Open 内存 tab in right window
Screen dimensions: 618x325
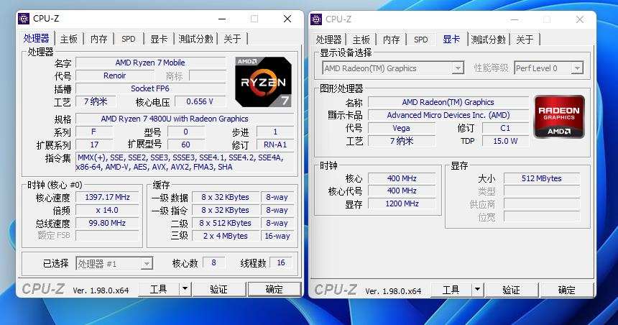tap(391, 40)
